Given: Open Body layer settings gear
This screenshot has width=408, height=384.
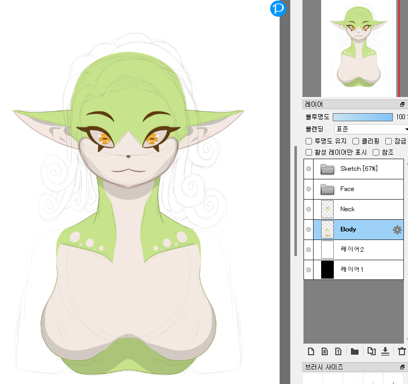Looking at the screenshot, I should click(397, 230).
